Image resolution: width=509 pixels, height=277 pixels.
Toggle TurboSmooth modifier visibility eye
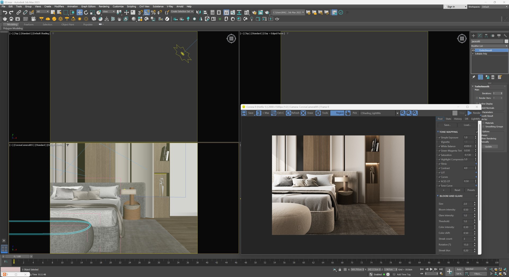(x=473, y=50)
